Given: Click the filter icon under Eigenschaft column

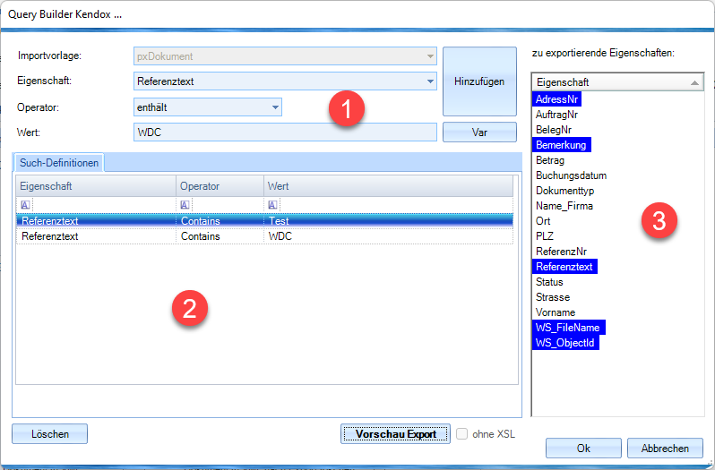Looking at the screenshot, I should 24,205.
